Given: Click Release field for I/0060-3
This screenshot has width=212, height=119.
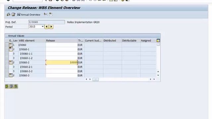Looking at the screenshot, I should [x=62, y=75].
